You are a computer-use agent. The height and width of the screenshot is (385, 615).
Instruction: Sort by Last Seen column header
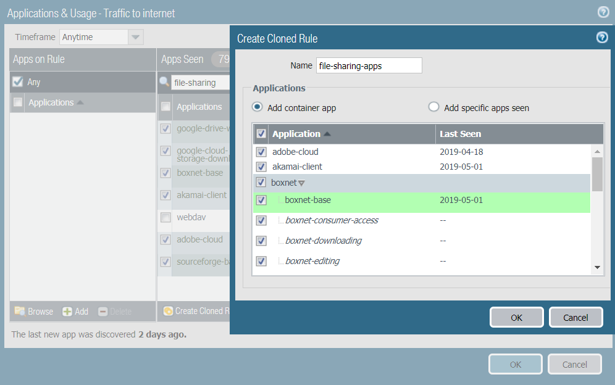[x=460, y=134]
